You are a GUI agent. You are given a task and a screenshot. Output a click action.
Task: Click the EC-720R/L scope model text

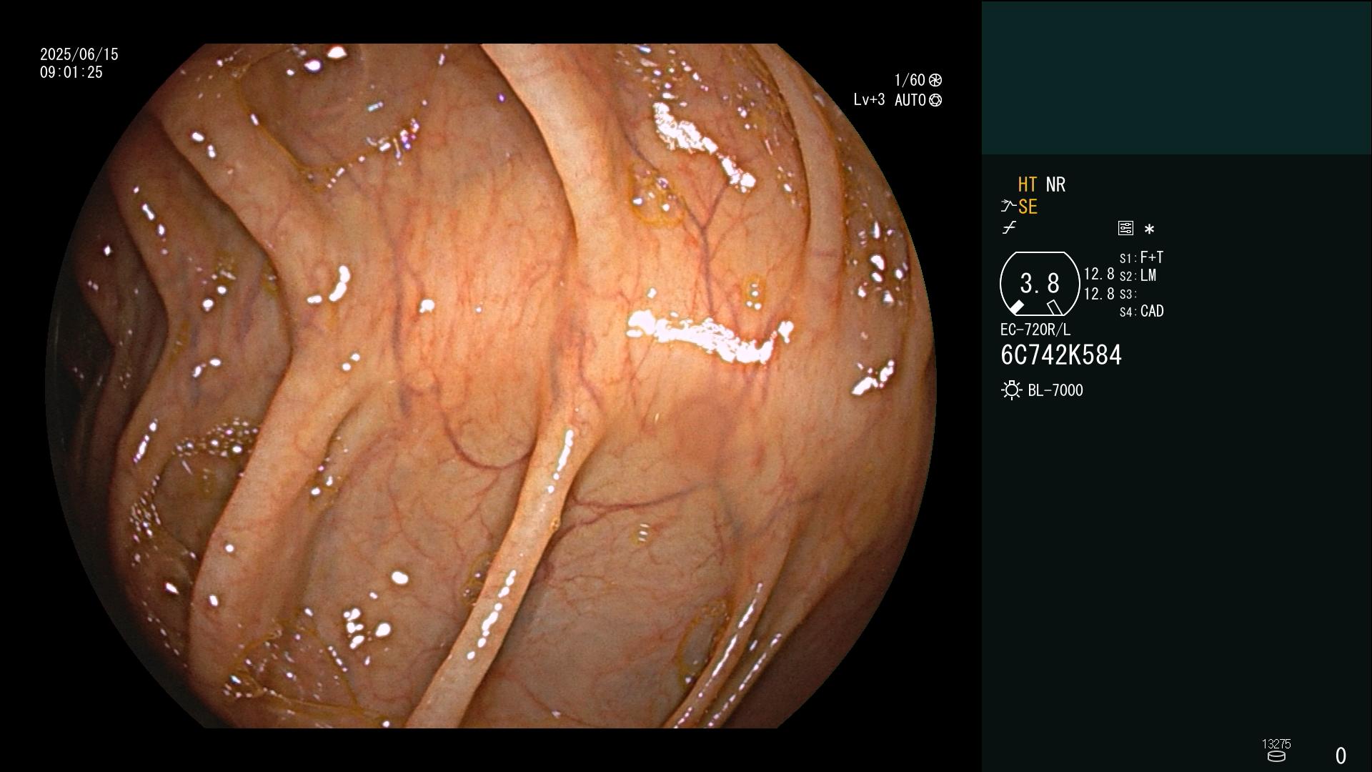click(1035, 330)
